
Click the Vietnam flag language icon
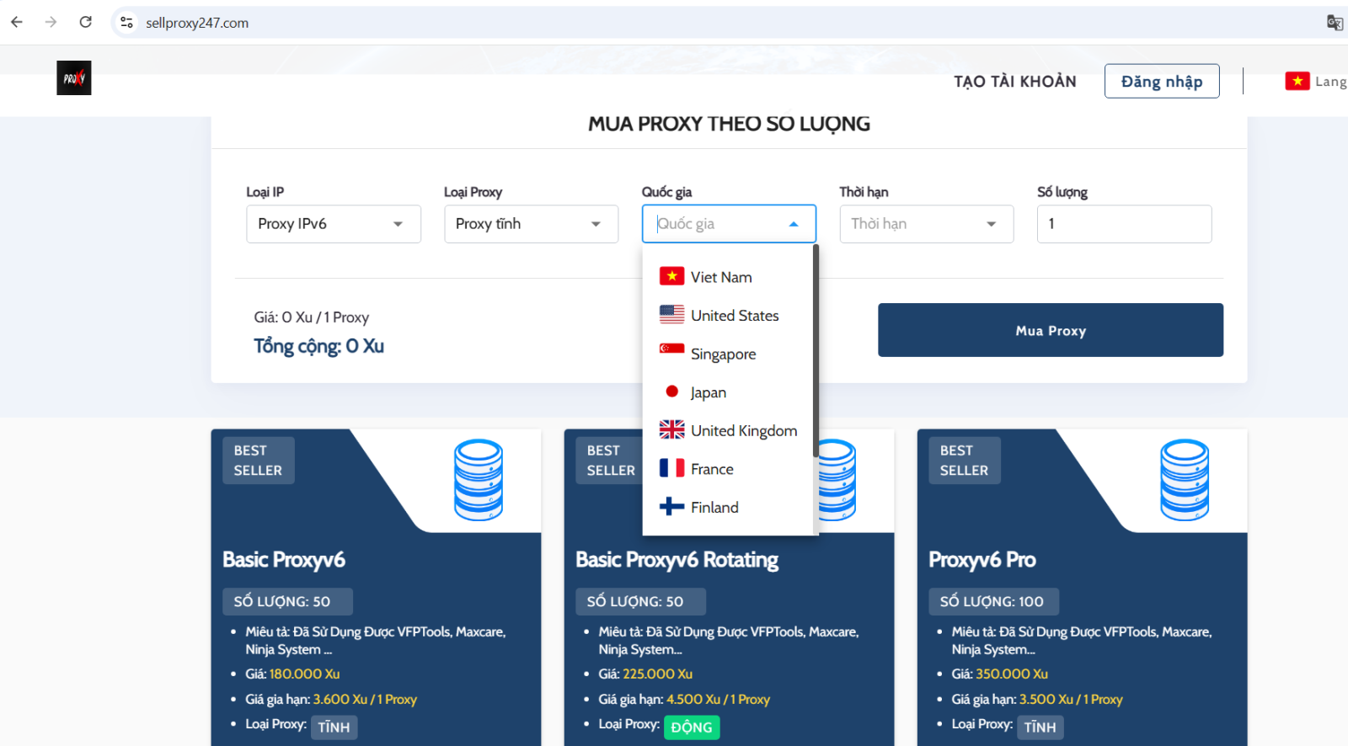pyautogui.click(x=1297, y=81)
